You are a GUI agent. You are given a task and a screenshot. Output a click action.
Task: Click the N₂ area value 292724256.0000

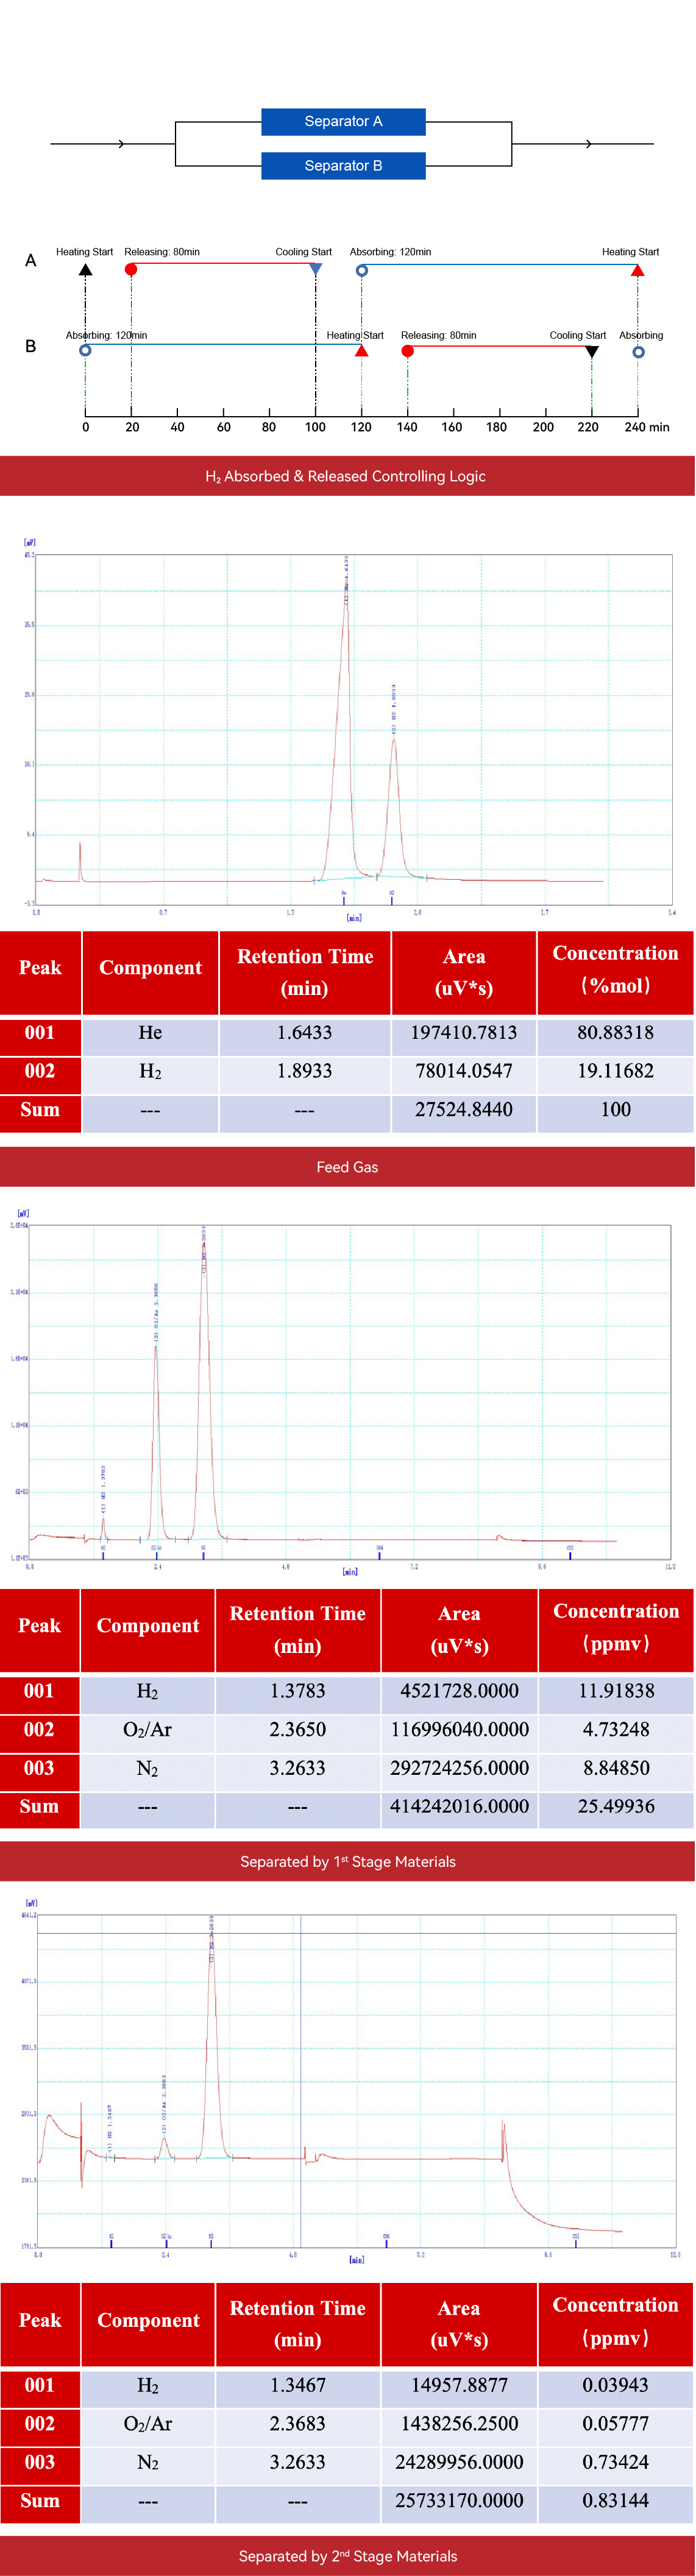point(459,1768)
